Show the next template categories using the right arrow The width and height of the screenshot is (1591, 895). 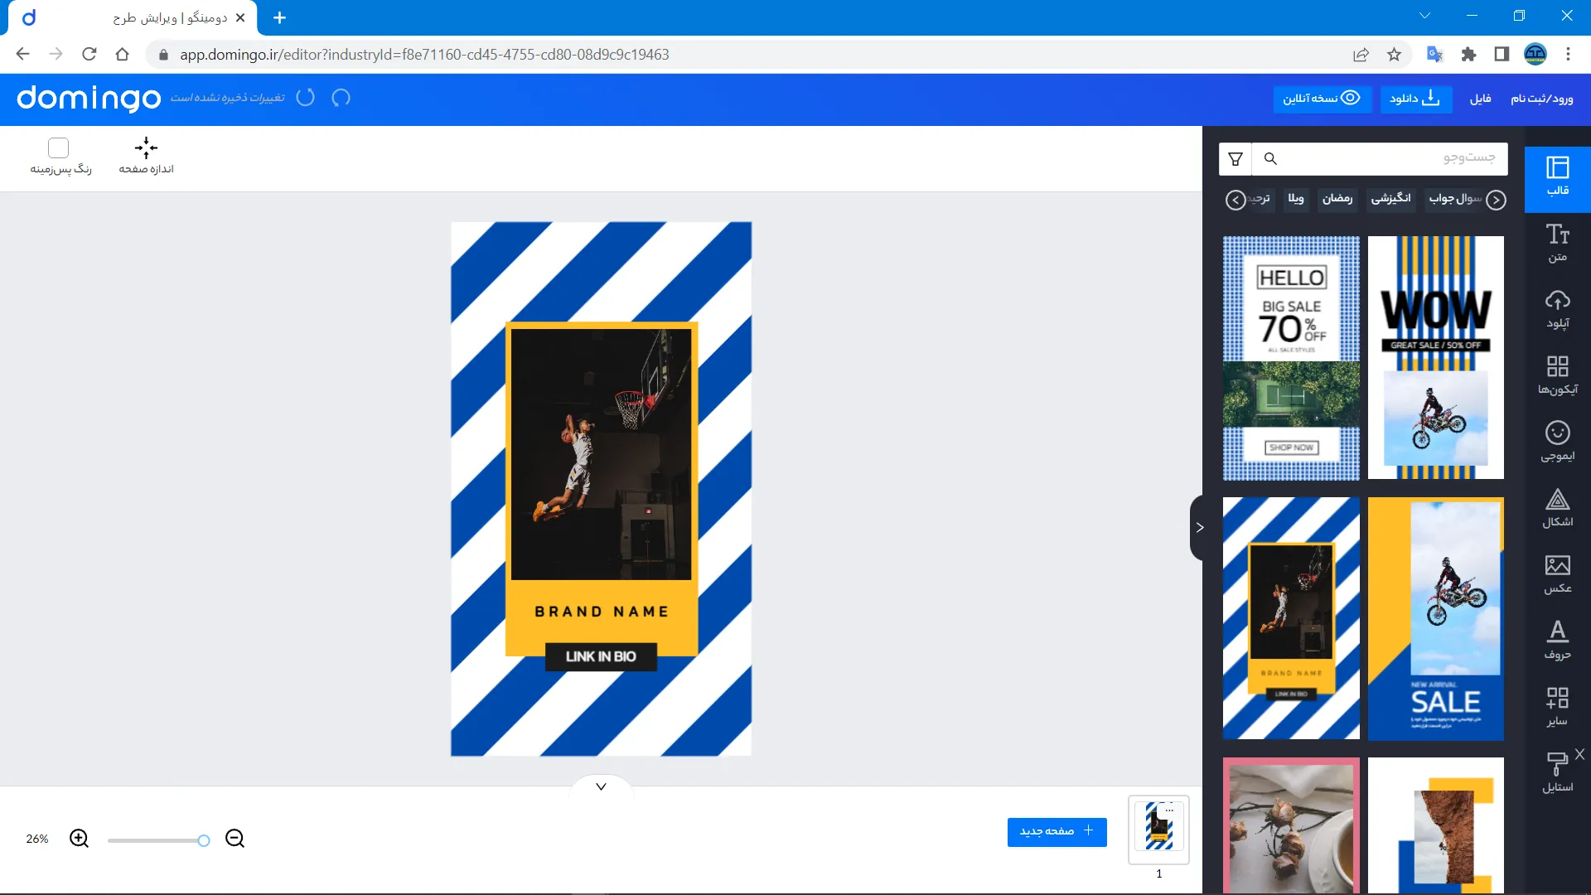(1496, 200)
